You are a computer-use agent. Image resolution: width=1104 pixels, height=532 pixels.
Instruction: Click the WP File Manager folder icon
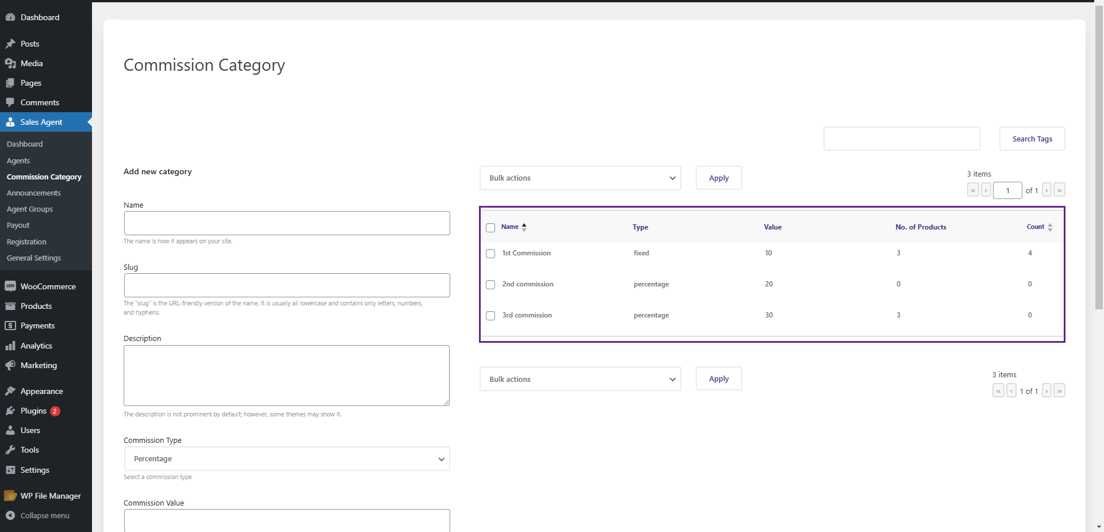(10, 496)
